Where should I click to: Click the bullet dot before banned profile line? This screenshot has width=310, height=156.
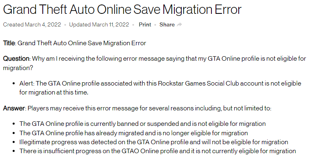(13, 124)
